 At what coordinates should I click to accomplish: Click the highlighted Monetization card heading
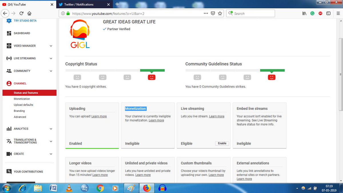(135, 109)
